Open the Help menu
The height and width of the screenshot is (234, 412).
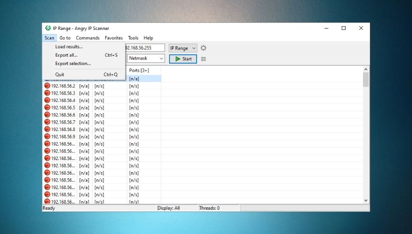(x=148, y=38)
